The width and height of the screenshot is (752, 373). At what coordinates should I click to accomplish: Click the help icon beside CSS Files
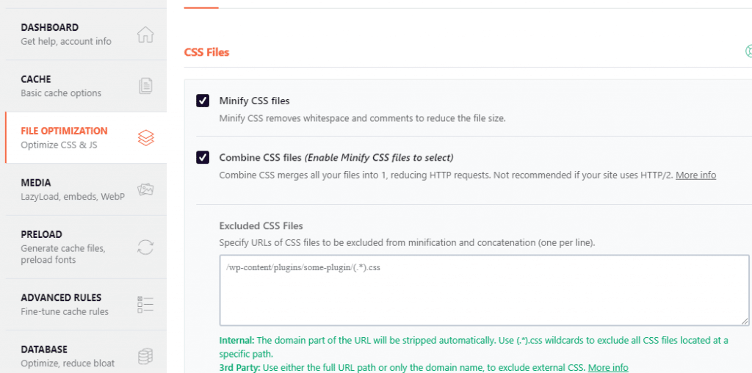(x=748, y=51)
